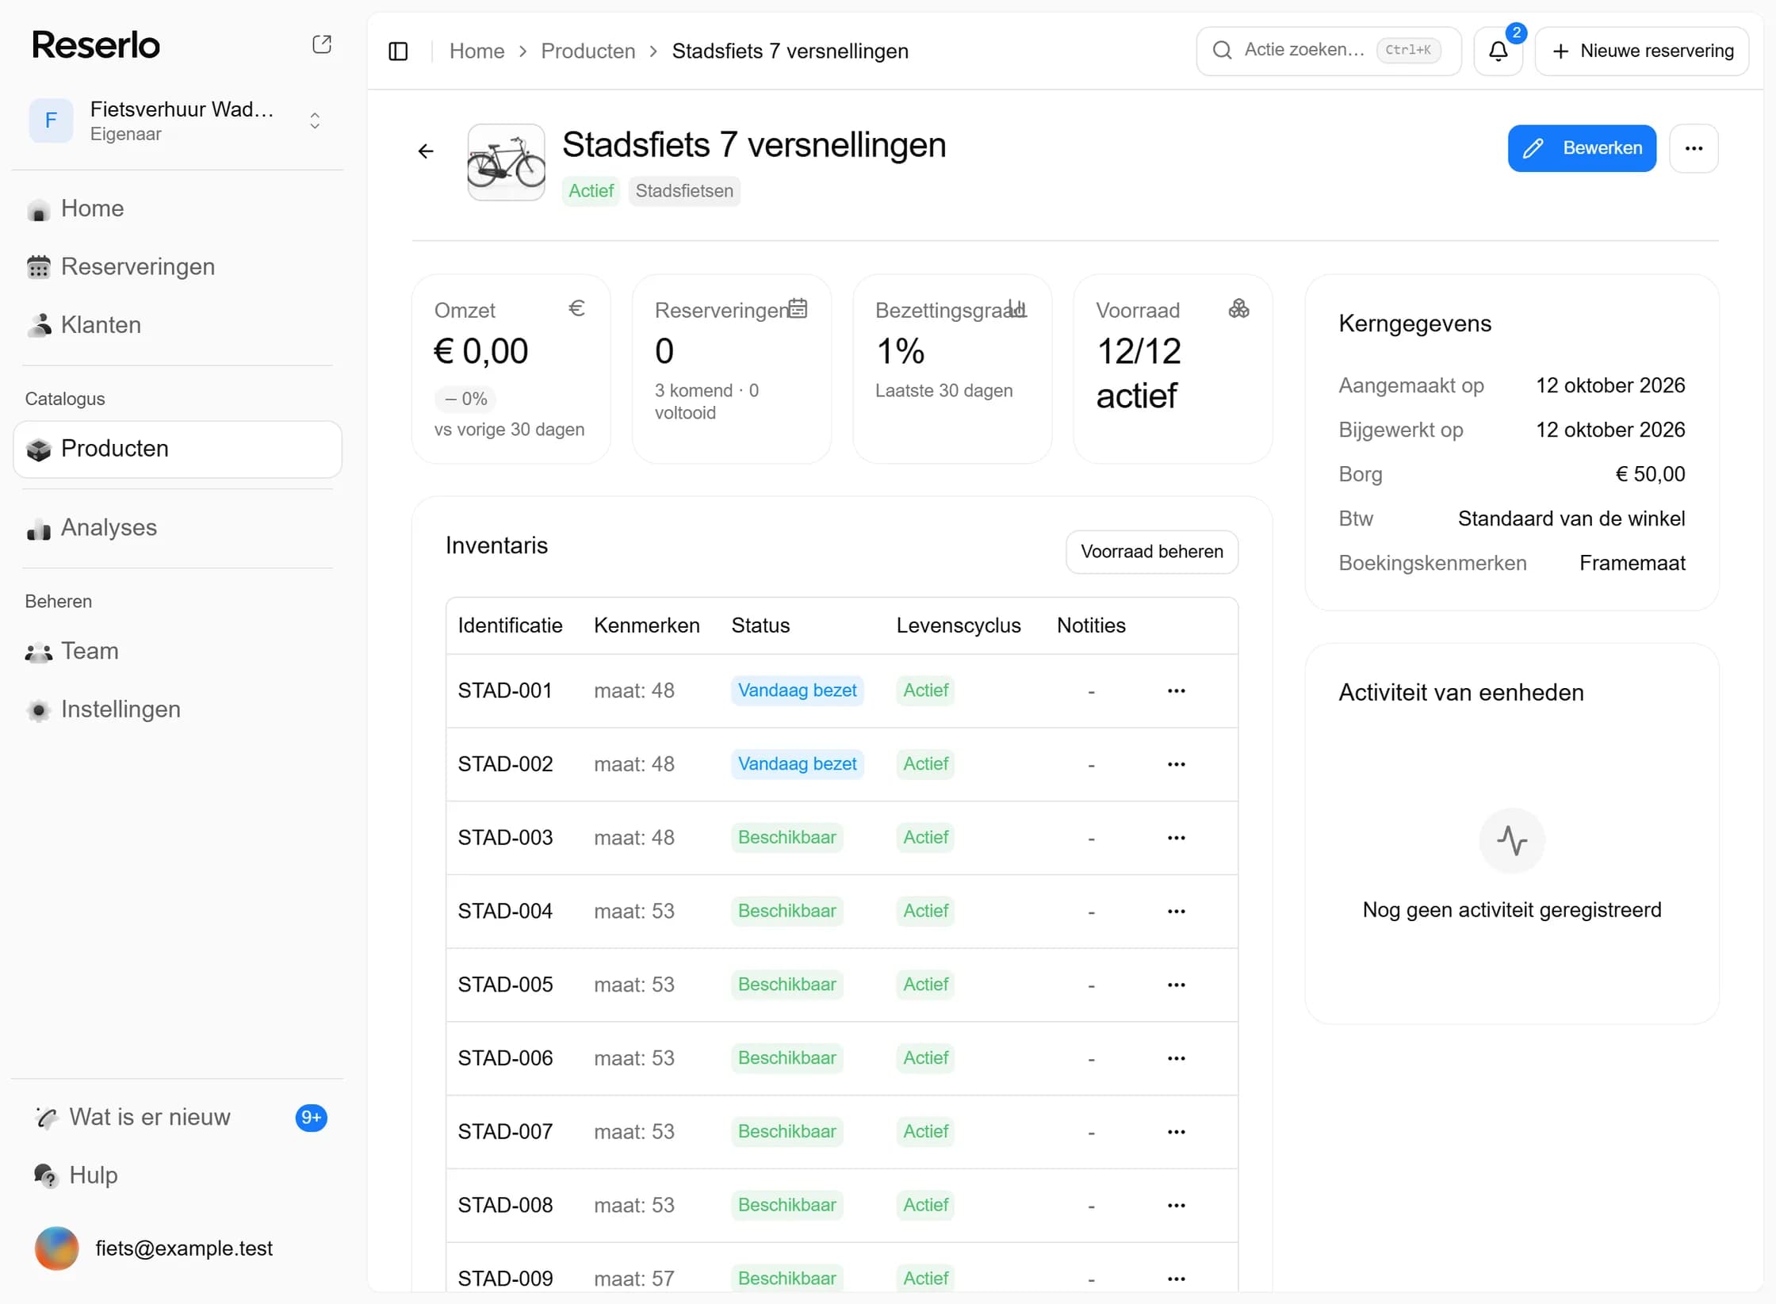The width and height of the screenshot is (1776, 1304).
Task: Click the calendar icon on Reserveringen card
Action: coord(798,308)
